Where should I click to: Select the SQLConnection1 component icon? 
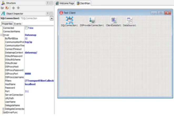click(69, 20)
